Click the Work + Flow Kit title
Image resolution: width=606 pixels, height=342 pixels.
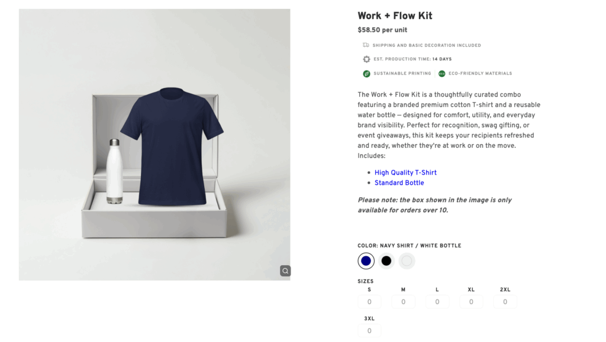tap(395, 16)
